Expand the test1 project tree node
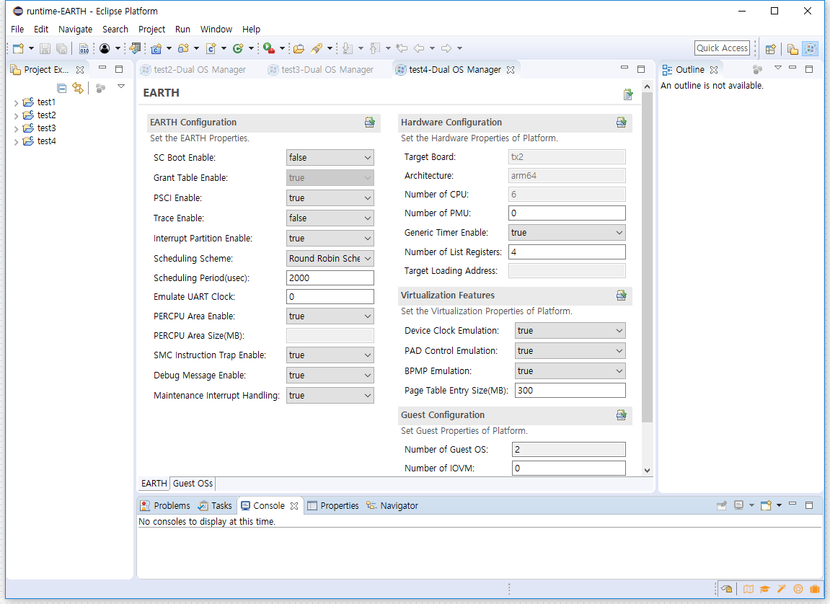The width and height of the screenshot is (830, 604). [x=17, y=103]
